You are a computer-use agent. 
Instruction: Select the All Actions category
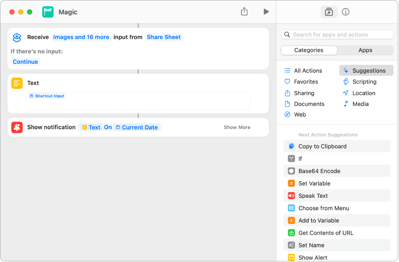click(307, 71)
